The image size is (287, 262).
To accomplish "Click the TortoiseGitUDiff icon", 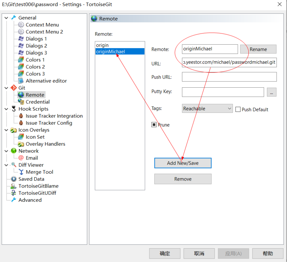I will (x=14, y=193).
